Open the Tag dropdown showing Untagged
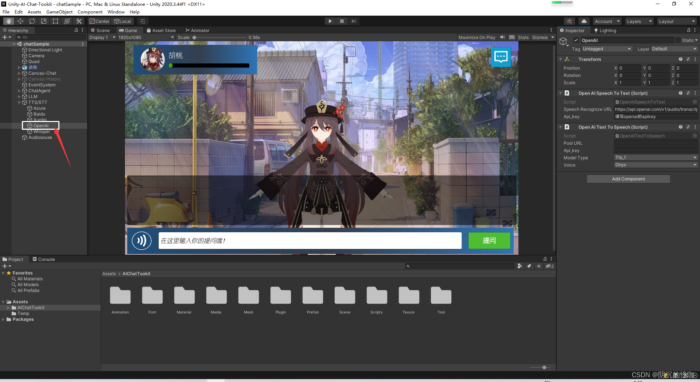Image resolution: width=700 pixels, height=382 pixels. coord(607,49)
